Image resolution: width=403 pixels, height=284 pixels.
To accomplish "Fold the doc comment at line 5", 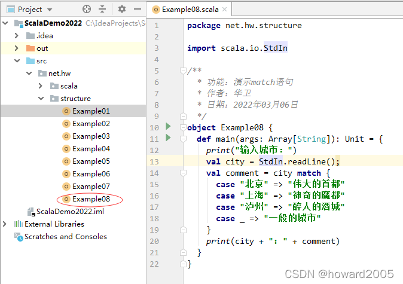I will (183, 71).
